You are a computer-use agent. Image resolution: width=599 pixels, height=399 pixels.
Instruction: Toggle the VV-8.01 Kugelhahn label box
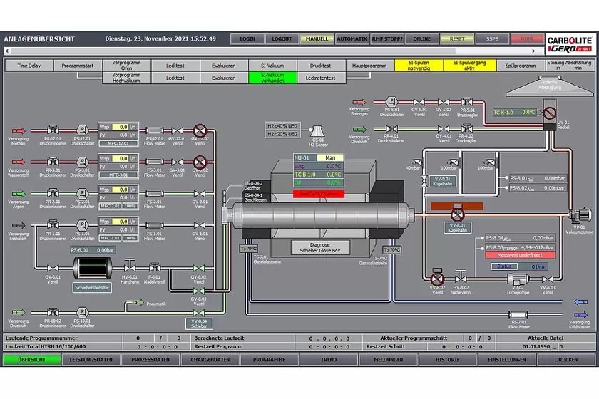[457, 227]
